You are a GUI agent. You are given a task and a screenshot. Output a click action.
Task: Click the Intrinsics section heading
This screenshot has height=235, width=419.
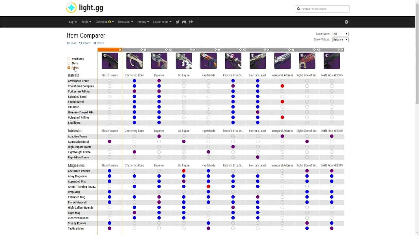click(x=75, y=131)
